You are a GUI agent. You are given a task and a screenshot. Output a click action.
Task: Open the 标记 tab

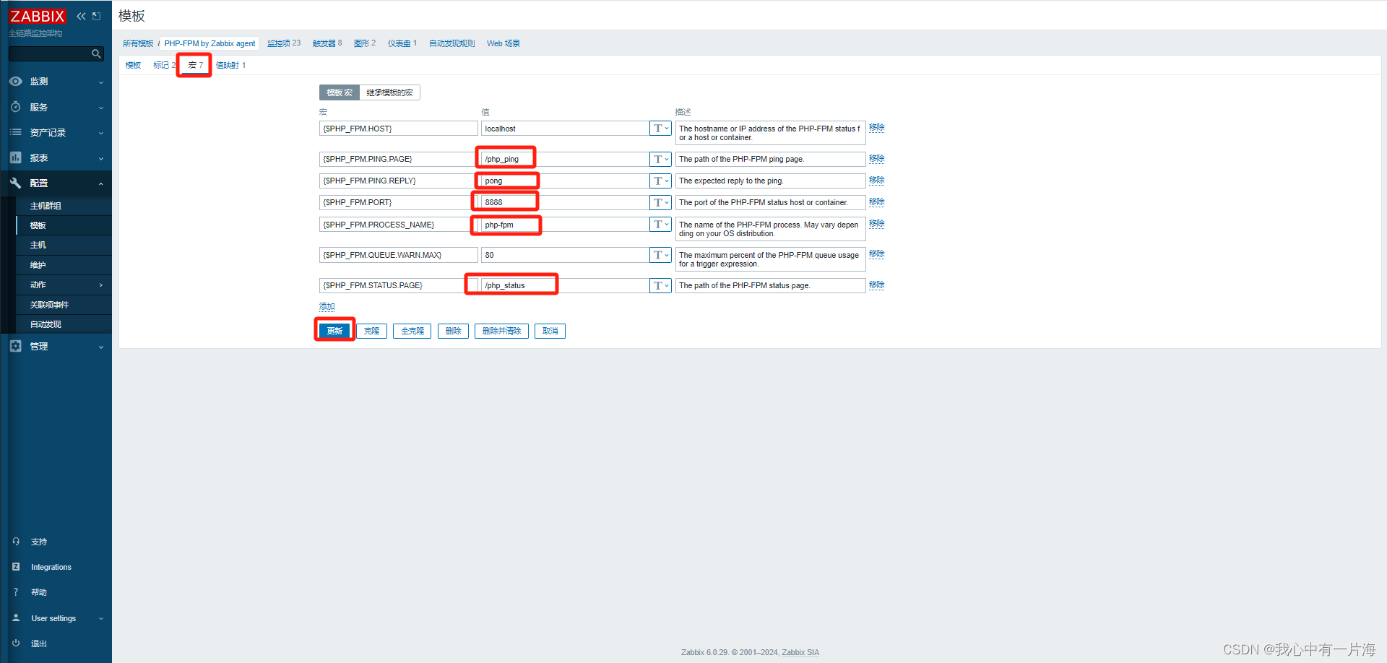tap(164, 65)
